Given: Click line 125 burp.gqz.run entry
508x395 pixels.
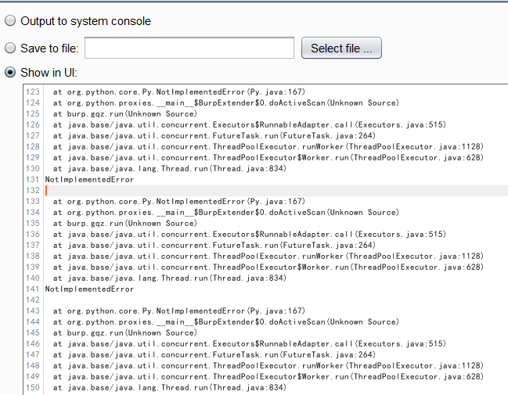Looking at the screenshot, I should click(x=125, y=114).
